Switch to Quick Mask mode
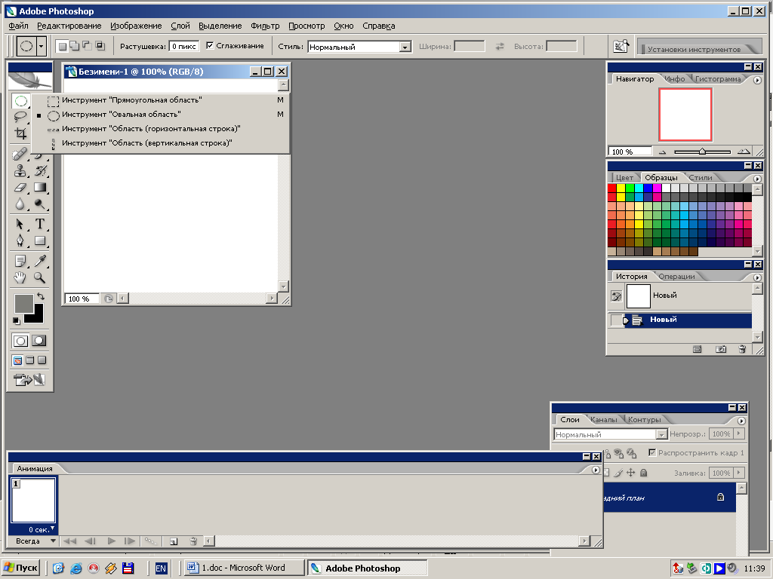Screen dimensions: 773x579 click(x=39, y=341)
